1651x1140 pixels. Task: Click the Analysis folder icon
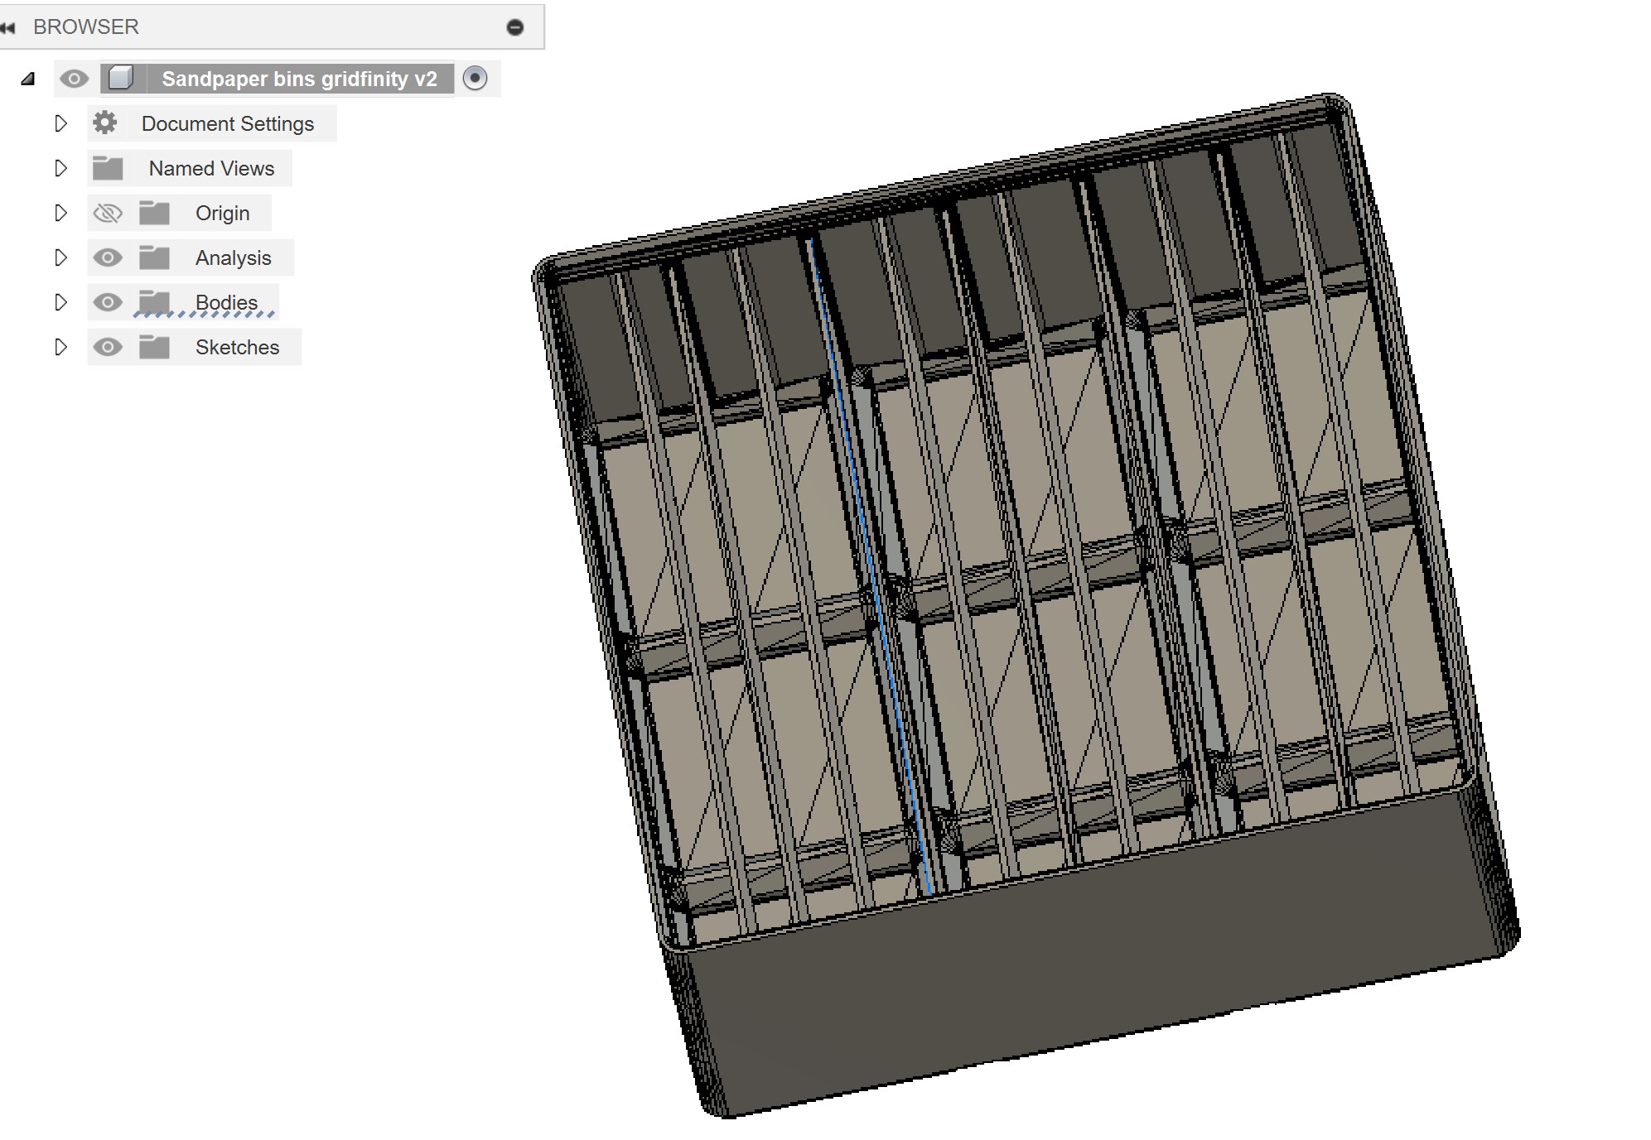(154, 257)
